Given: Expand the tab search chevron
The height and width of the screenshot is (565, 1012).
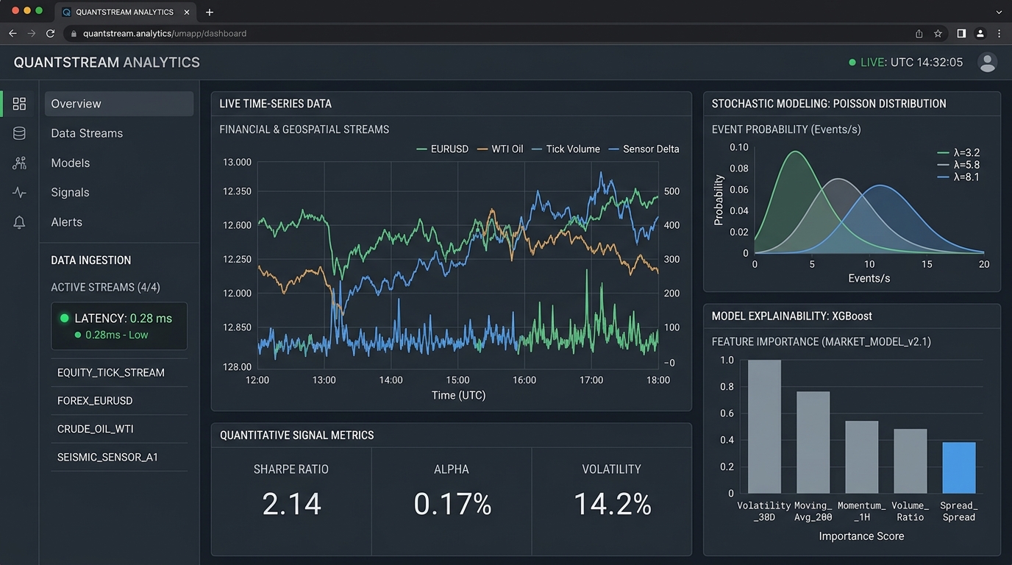Looking at the screenshot, I should pyautogui.click(x=999, y=13).
